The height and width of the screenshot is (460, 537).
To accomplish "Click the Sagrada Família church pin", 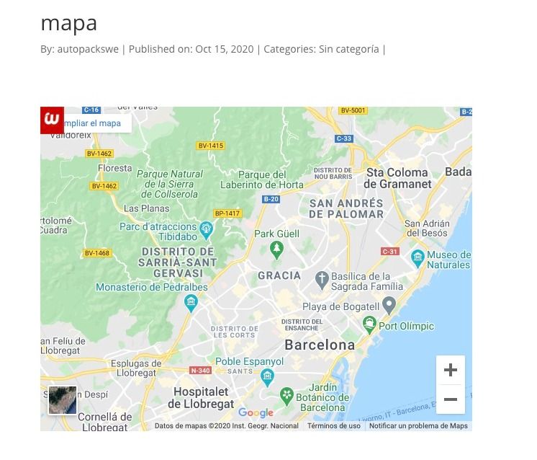I will point(322,280).
